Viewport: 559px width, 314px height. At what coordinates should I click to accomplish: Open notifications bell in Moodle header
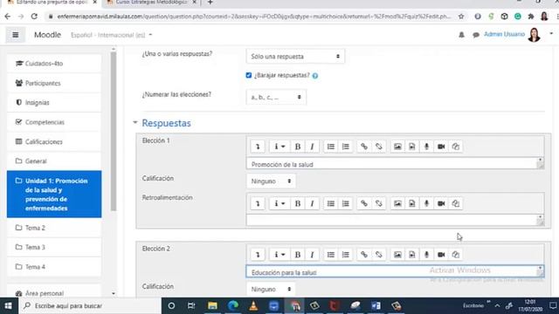(x=461, y=35)
